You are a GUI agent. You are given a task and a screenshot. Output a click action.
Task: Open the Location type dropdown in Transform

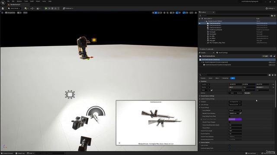[205, 84]
